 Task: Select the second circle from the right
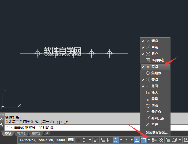point(92,53)
